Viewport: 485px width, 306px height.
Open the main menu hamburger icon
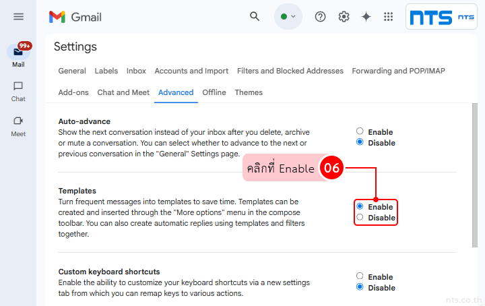tap(18, 17)
